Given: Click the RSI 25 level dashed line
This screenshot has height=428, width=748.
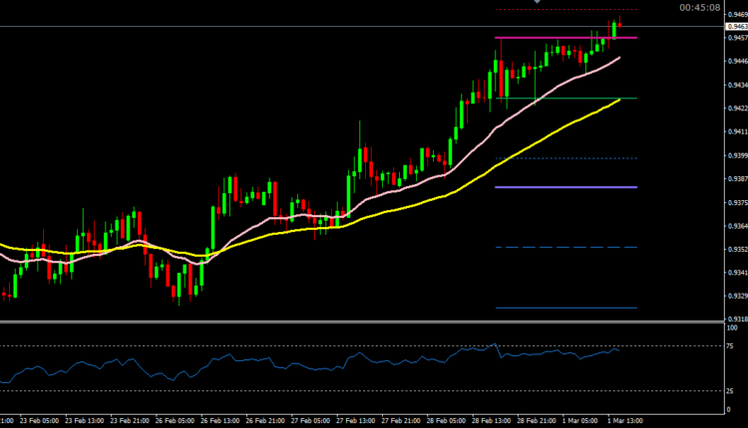Looking at the screenshot, I should click(299, 391).
